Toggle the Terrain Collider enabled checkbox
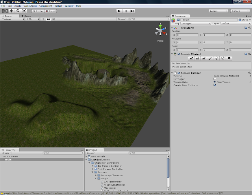This screenshot has width=252, height=195. (x=178, y=73)
